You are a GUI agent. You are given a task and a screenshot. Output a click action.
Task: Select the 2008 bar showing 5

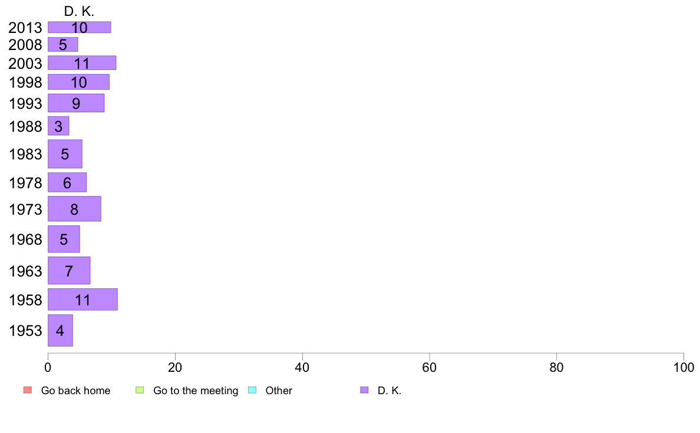click(x=63, y=45)
